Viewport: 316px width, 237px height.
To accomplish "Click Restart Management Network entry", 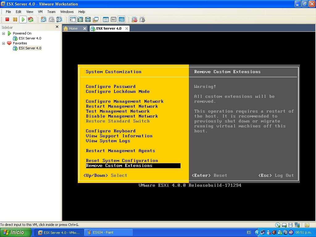I will (x=122, y=106).
